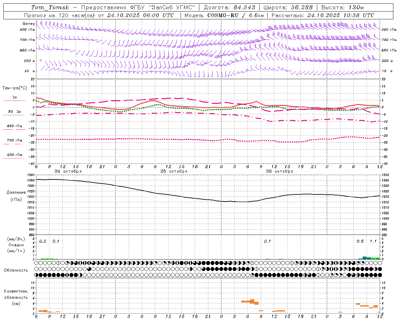
Task: Click the 0.6 precipitation value
Action: pyautogui.click(x=360, y=241)
